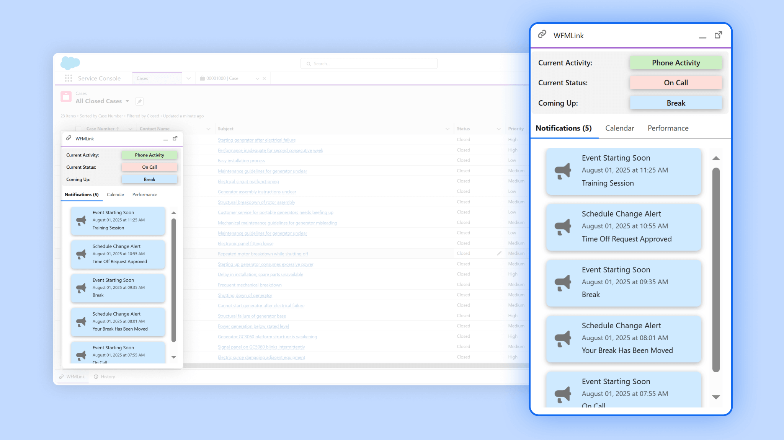Click the link icon beside large WFMLink title
Screen dimensions: 784x440
click(x=542, y=35)
